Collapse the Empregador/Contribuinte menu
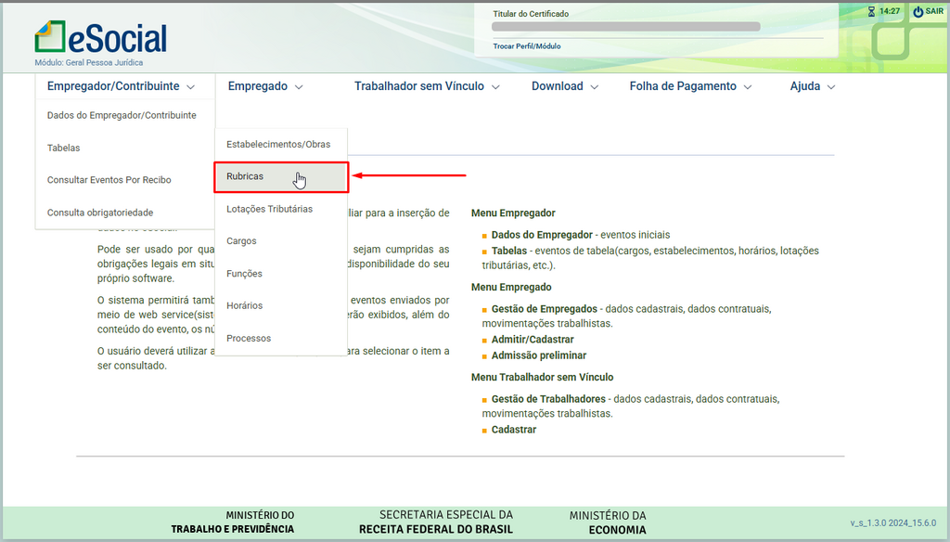 [121, 86]
